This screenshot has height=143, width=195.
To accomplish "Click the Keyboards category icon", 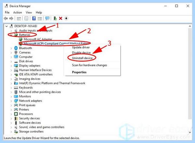I will click(16, 88).
